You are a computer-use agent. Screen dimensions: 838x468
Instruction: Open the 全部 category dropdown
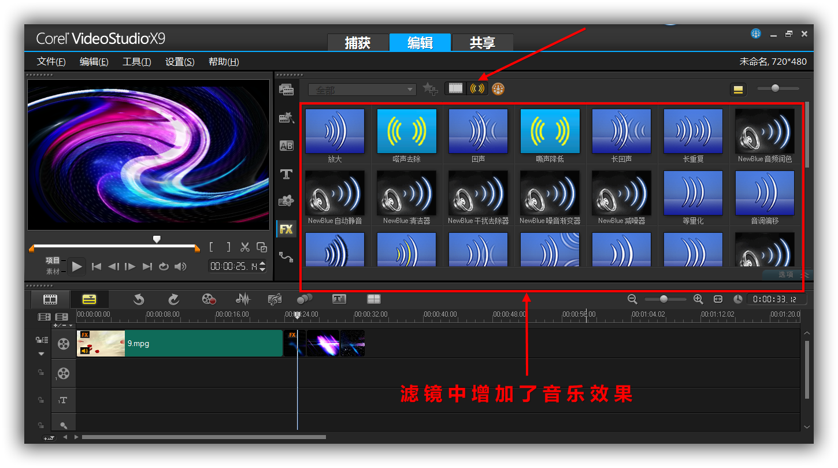pyautogui.click(x=362, y=90)
